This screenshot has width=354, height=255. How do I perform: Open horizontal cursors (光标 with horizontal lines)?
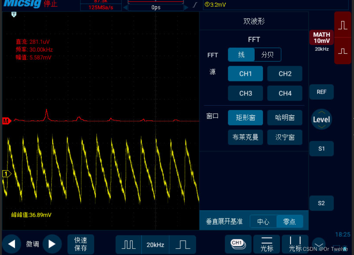pos(267,244)
